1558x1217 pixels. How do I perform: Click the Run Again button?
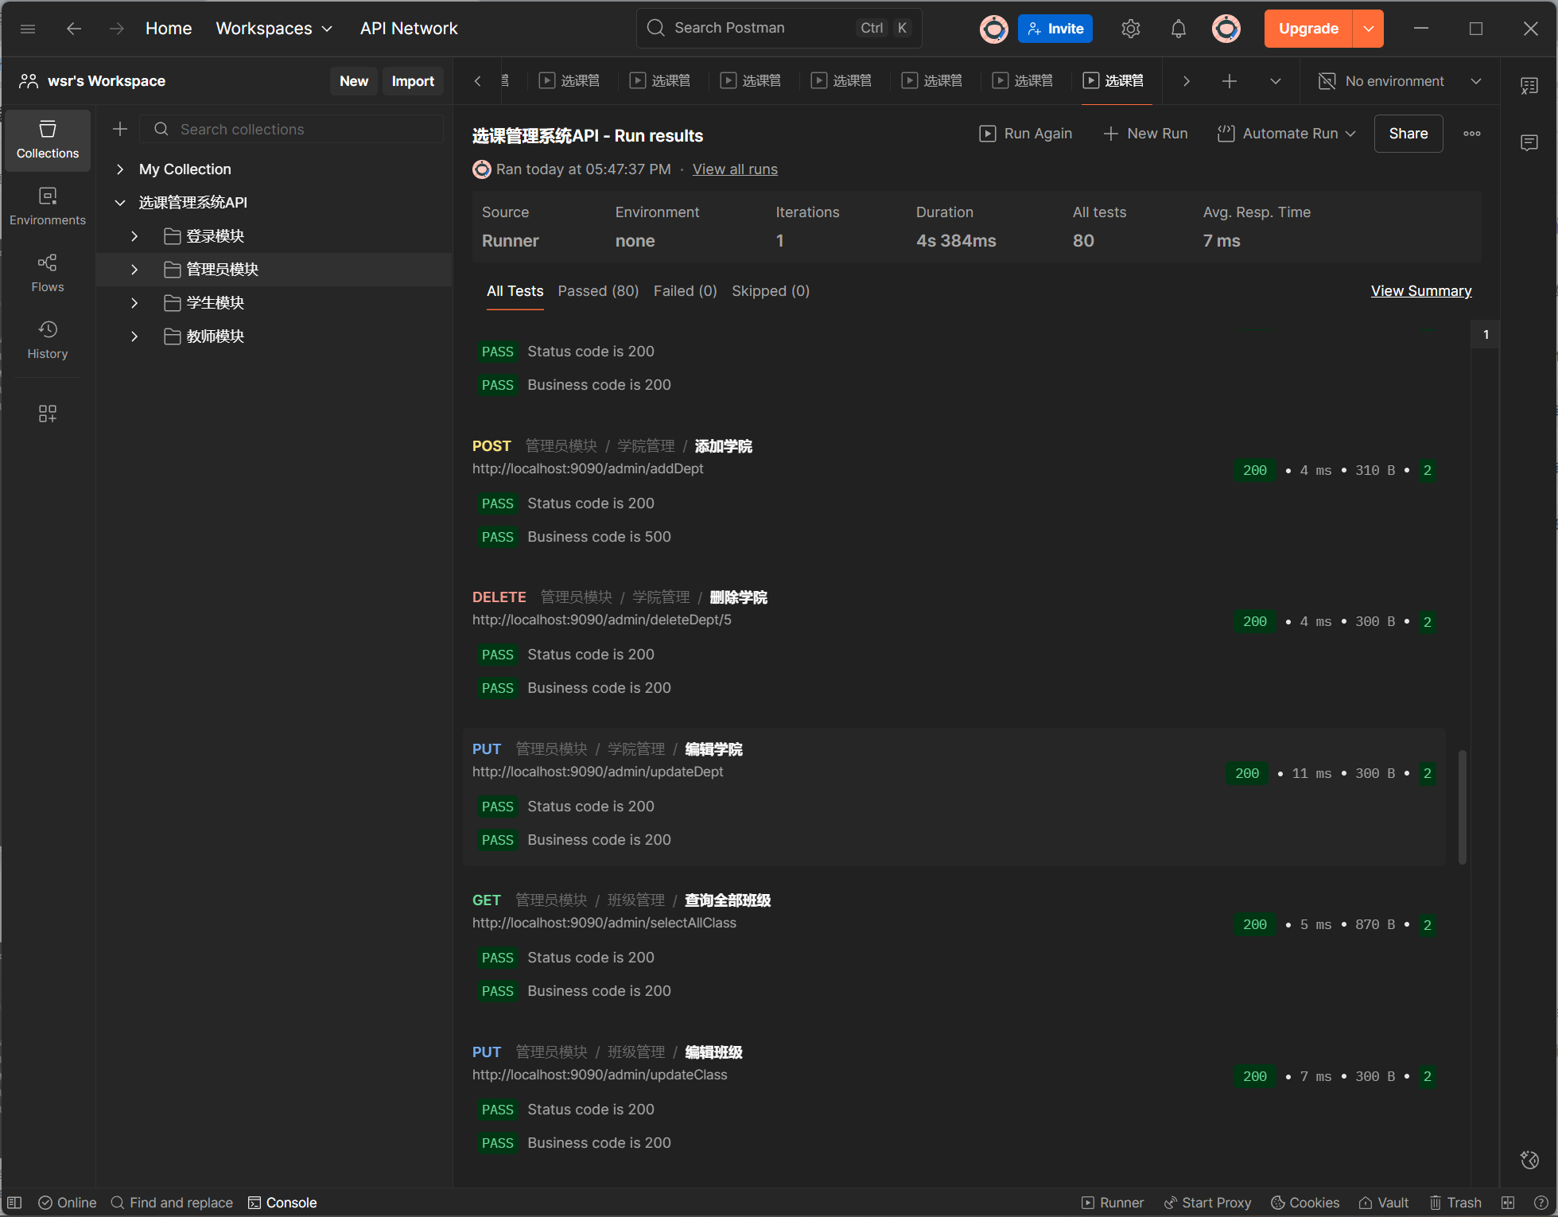[x=1026, y=134]
